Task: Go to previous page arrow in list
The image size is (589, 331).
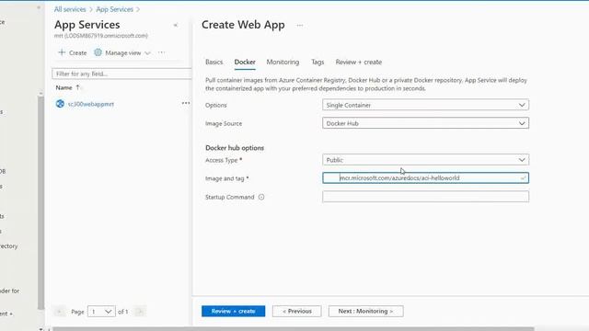Action: (60, 312)
